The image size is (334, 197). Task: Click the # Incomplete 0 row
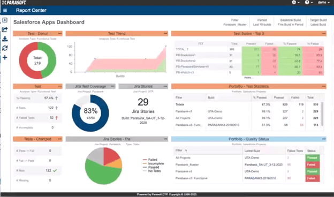coord(37,127)
